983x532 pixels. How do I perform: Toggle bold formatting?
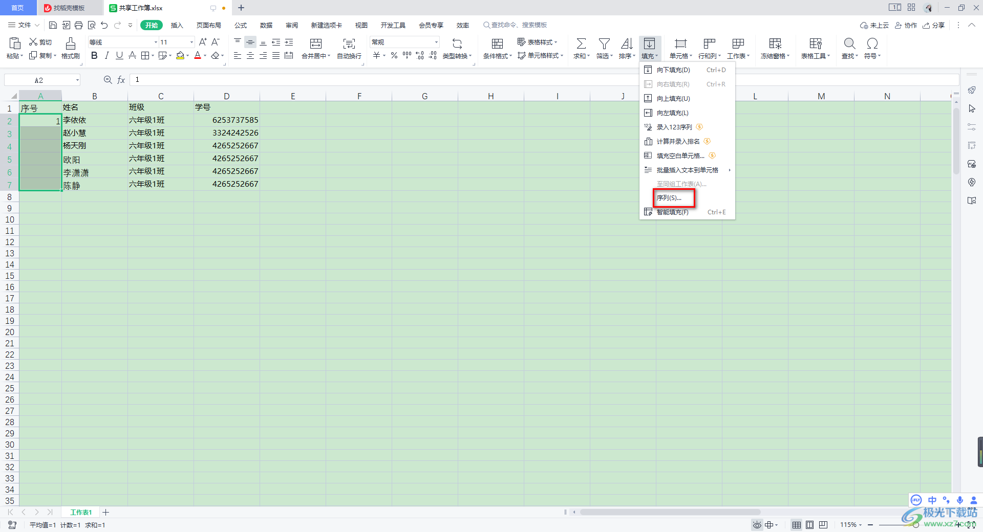coord(94,55)
